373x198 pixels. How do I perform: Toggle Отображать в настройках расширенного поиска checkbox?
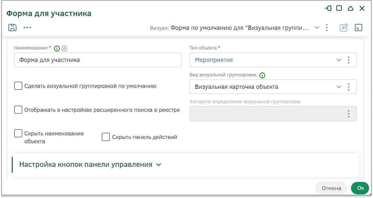[18, 110]
